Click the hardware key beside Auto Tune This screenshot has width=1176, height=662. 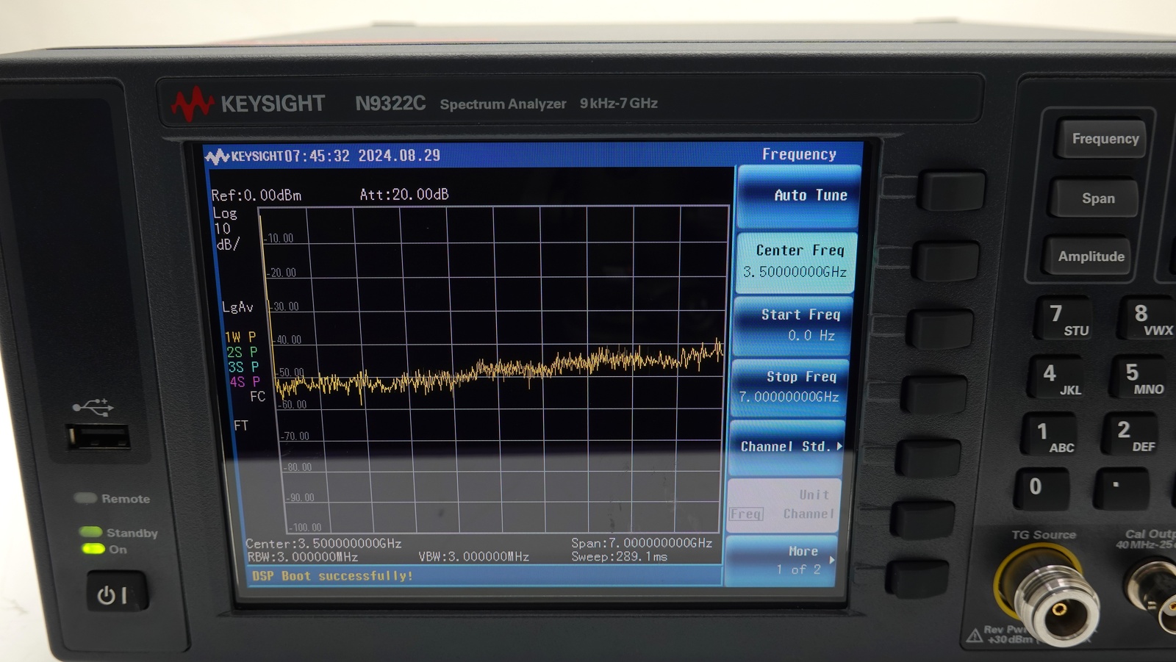click(952, 192)
